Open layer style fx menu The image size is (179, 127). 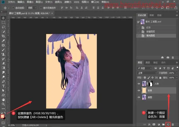149,124
